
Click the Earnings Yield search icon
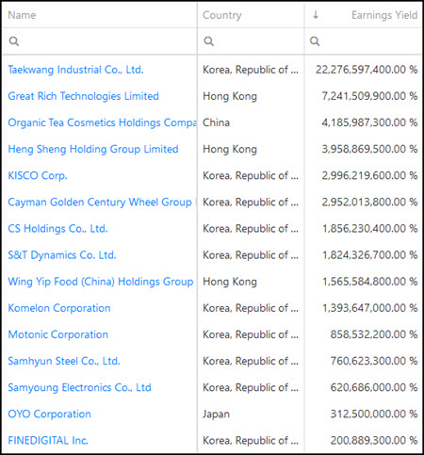click(315, 41)
